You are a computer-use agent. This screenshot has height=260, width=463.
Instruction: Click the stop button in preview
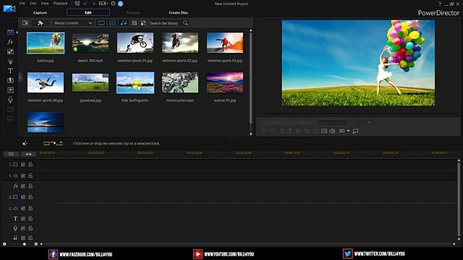[x=273, y=131]
